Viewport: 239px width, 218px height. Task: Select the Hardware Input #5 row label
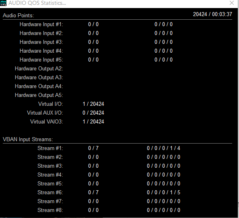[x=41, y=60]
